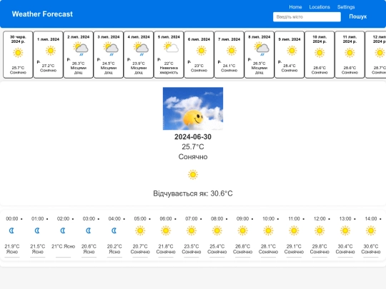Open the Settings navigation link

[x=346, y=7]
